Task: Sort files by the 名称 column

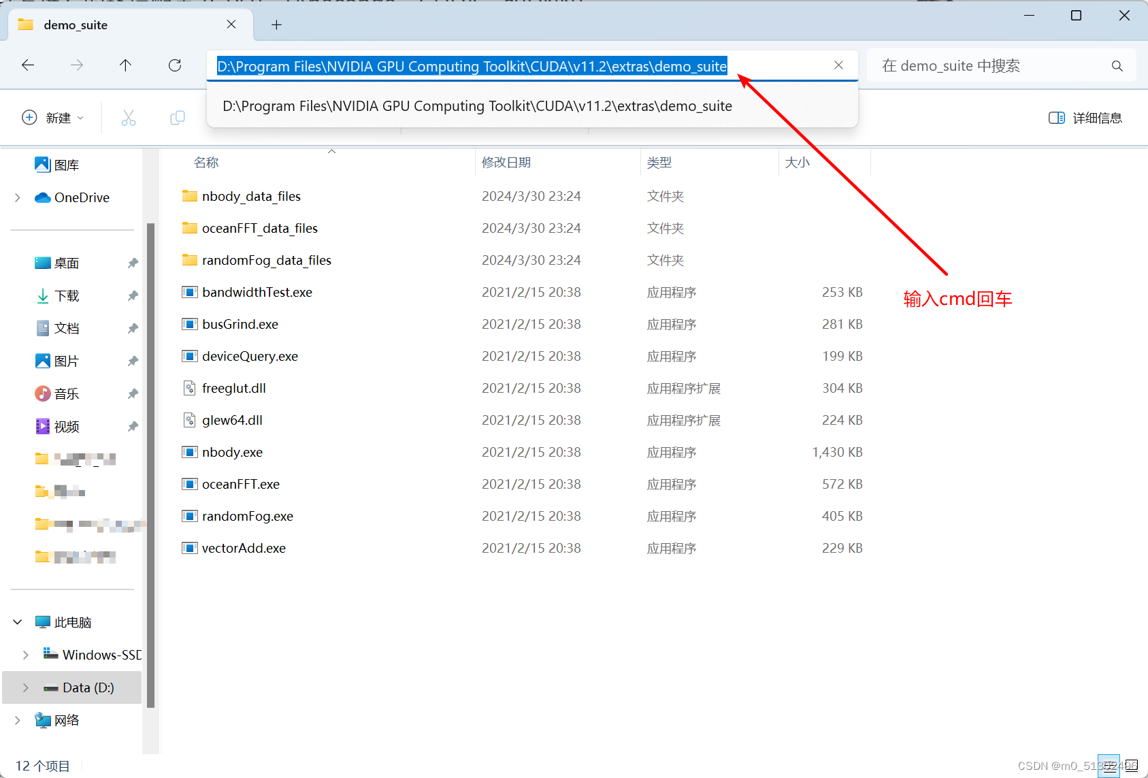Action: [x=206, y=162]
